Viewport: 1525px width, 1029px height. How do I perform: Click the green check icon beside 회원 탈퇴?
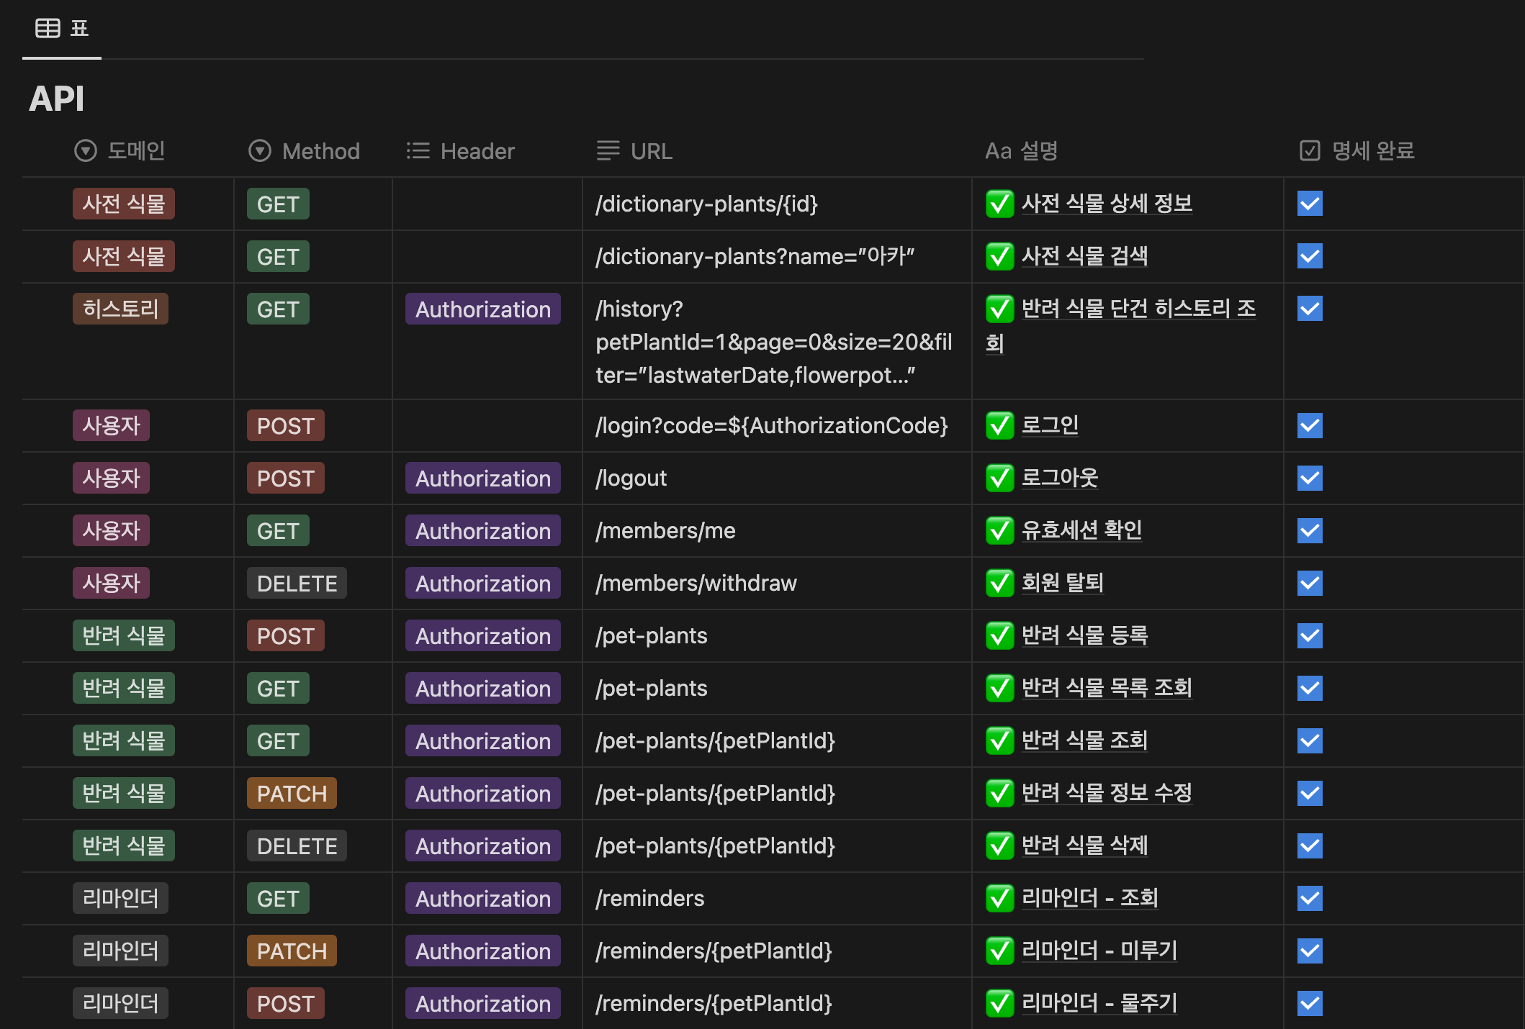click(x=999, y=583)
